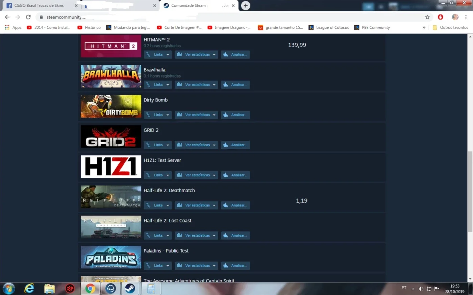Click the Dirty Bomb game title
Screen dimensions: 473x295
(155, 100)
